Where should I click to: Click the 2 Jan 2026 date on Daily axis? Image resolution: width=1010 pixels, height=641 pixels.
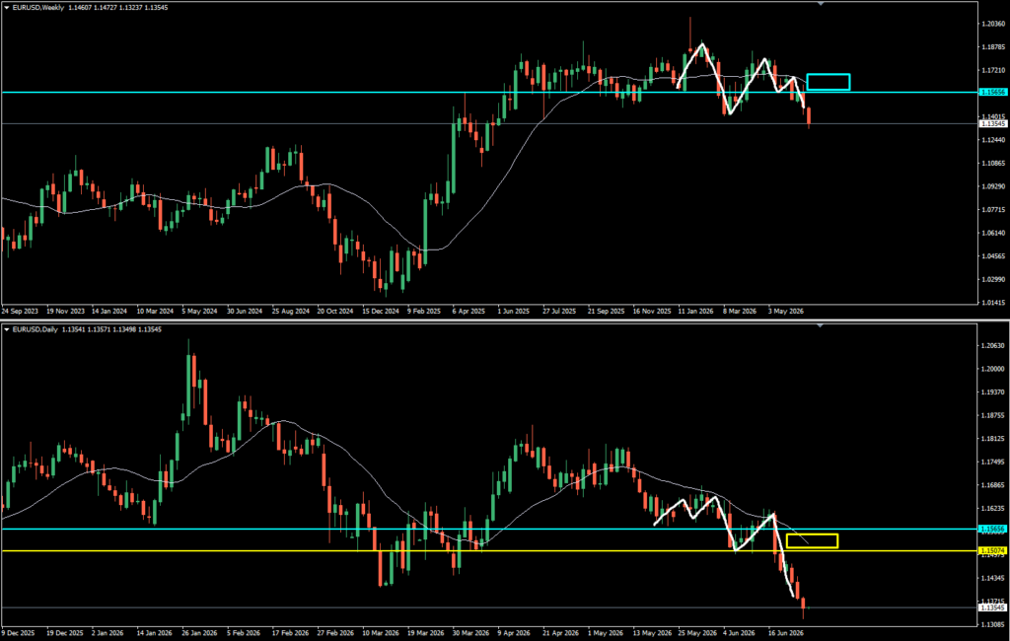(x=108, y=633)
